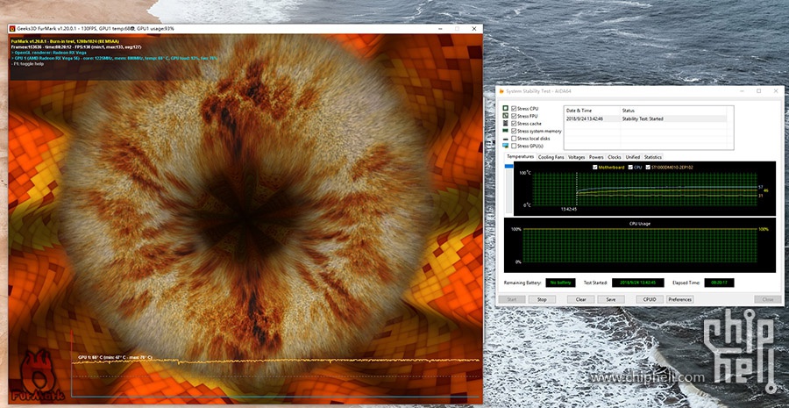Open the CPUID panel button

point(650,299)
